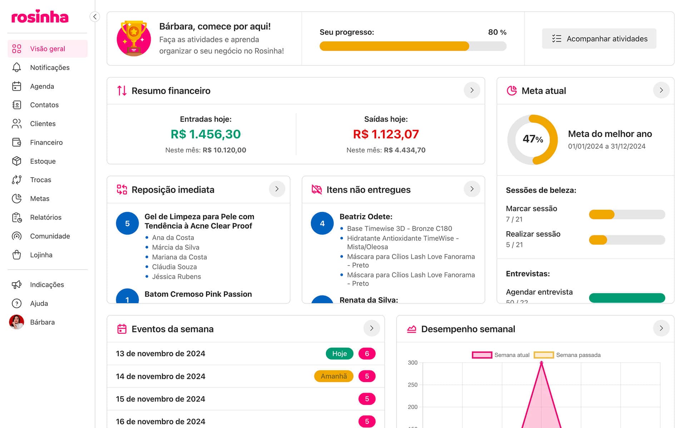Expand the Resumo financeiro card arrow

472,91
